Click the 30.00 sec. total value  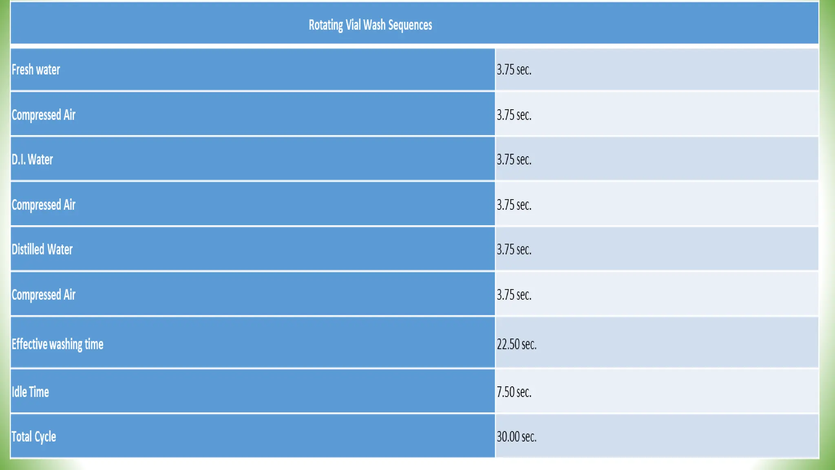tap(516, 437)
